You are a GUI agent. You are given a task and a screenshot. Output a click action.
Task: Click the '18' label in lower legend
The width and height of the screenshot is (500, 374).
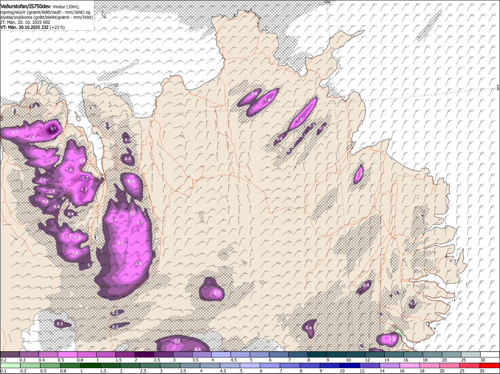(x=421, y=371)
